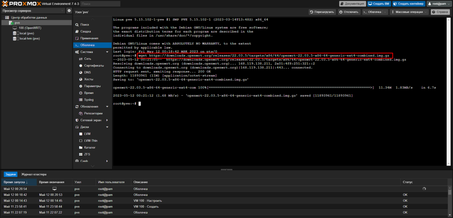
Task: Click the search field in top bar
Action: pos(100,4)
